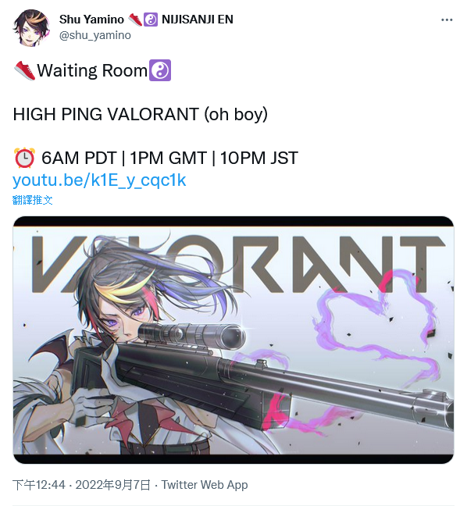Open the three-dot more options menu
Viewport: 467px width, 506px height.
tap(447, 20)
